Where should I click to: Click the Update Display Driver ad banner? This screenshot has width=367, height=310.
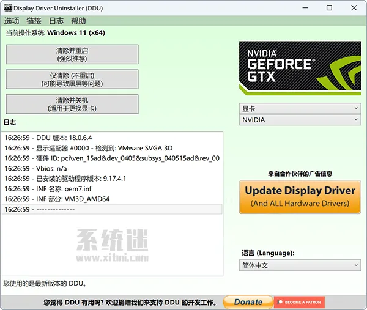pyautogui.click(x=300, y=197)
